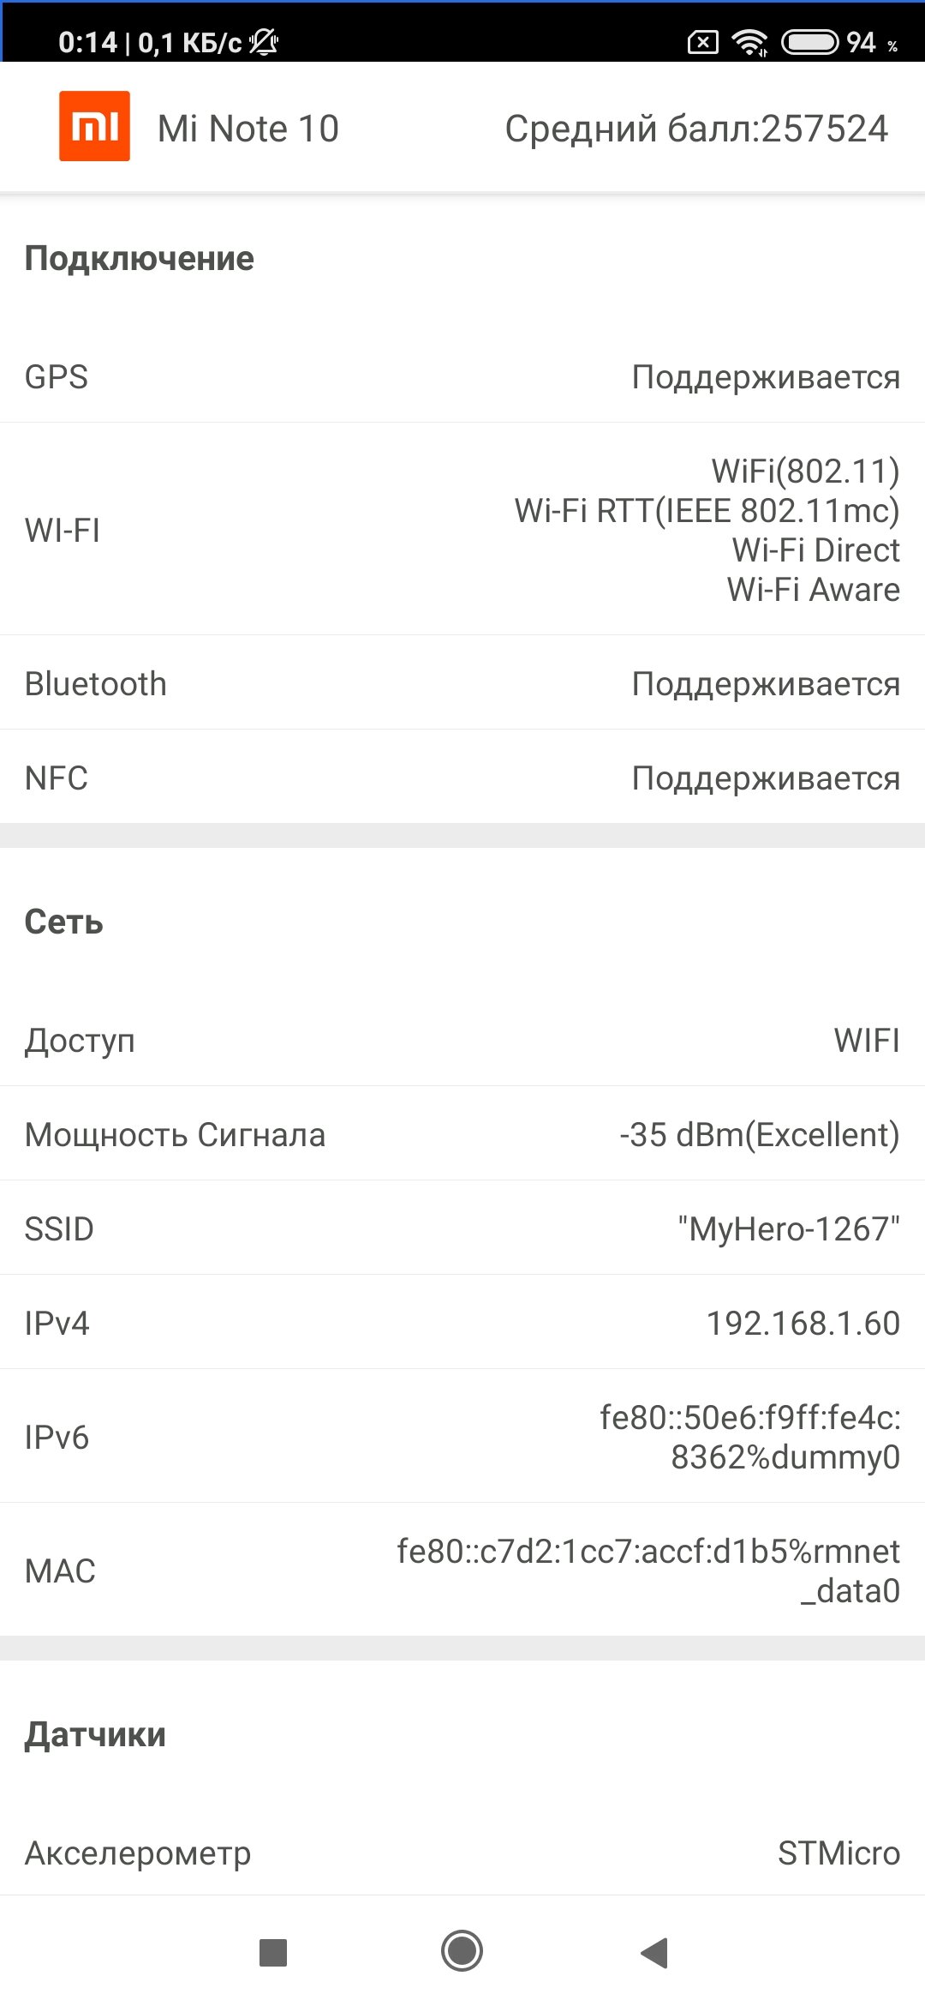925x2006 pixels.
Task: Tap the crossed-out SIM status icon
Action: coord(703,42)
